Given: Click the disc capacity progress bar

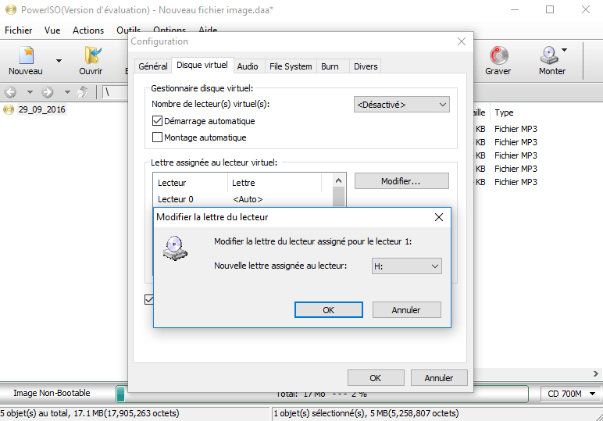Looking at the screenshot, I should (323, 394).
